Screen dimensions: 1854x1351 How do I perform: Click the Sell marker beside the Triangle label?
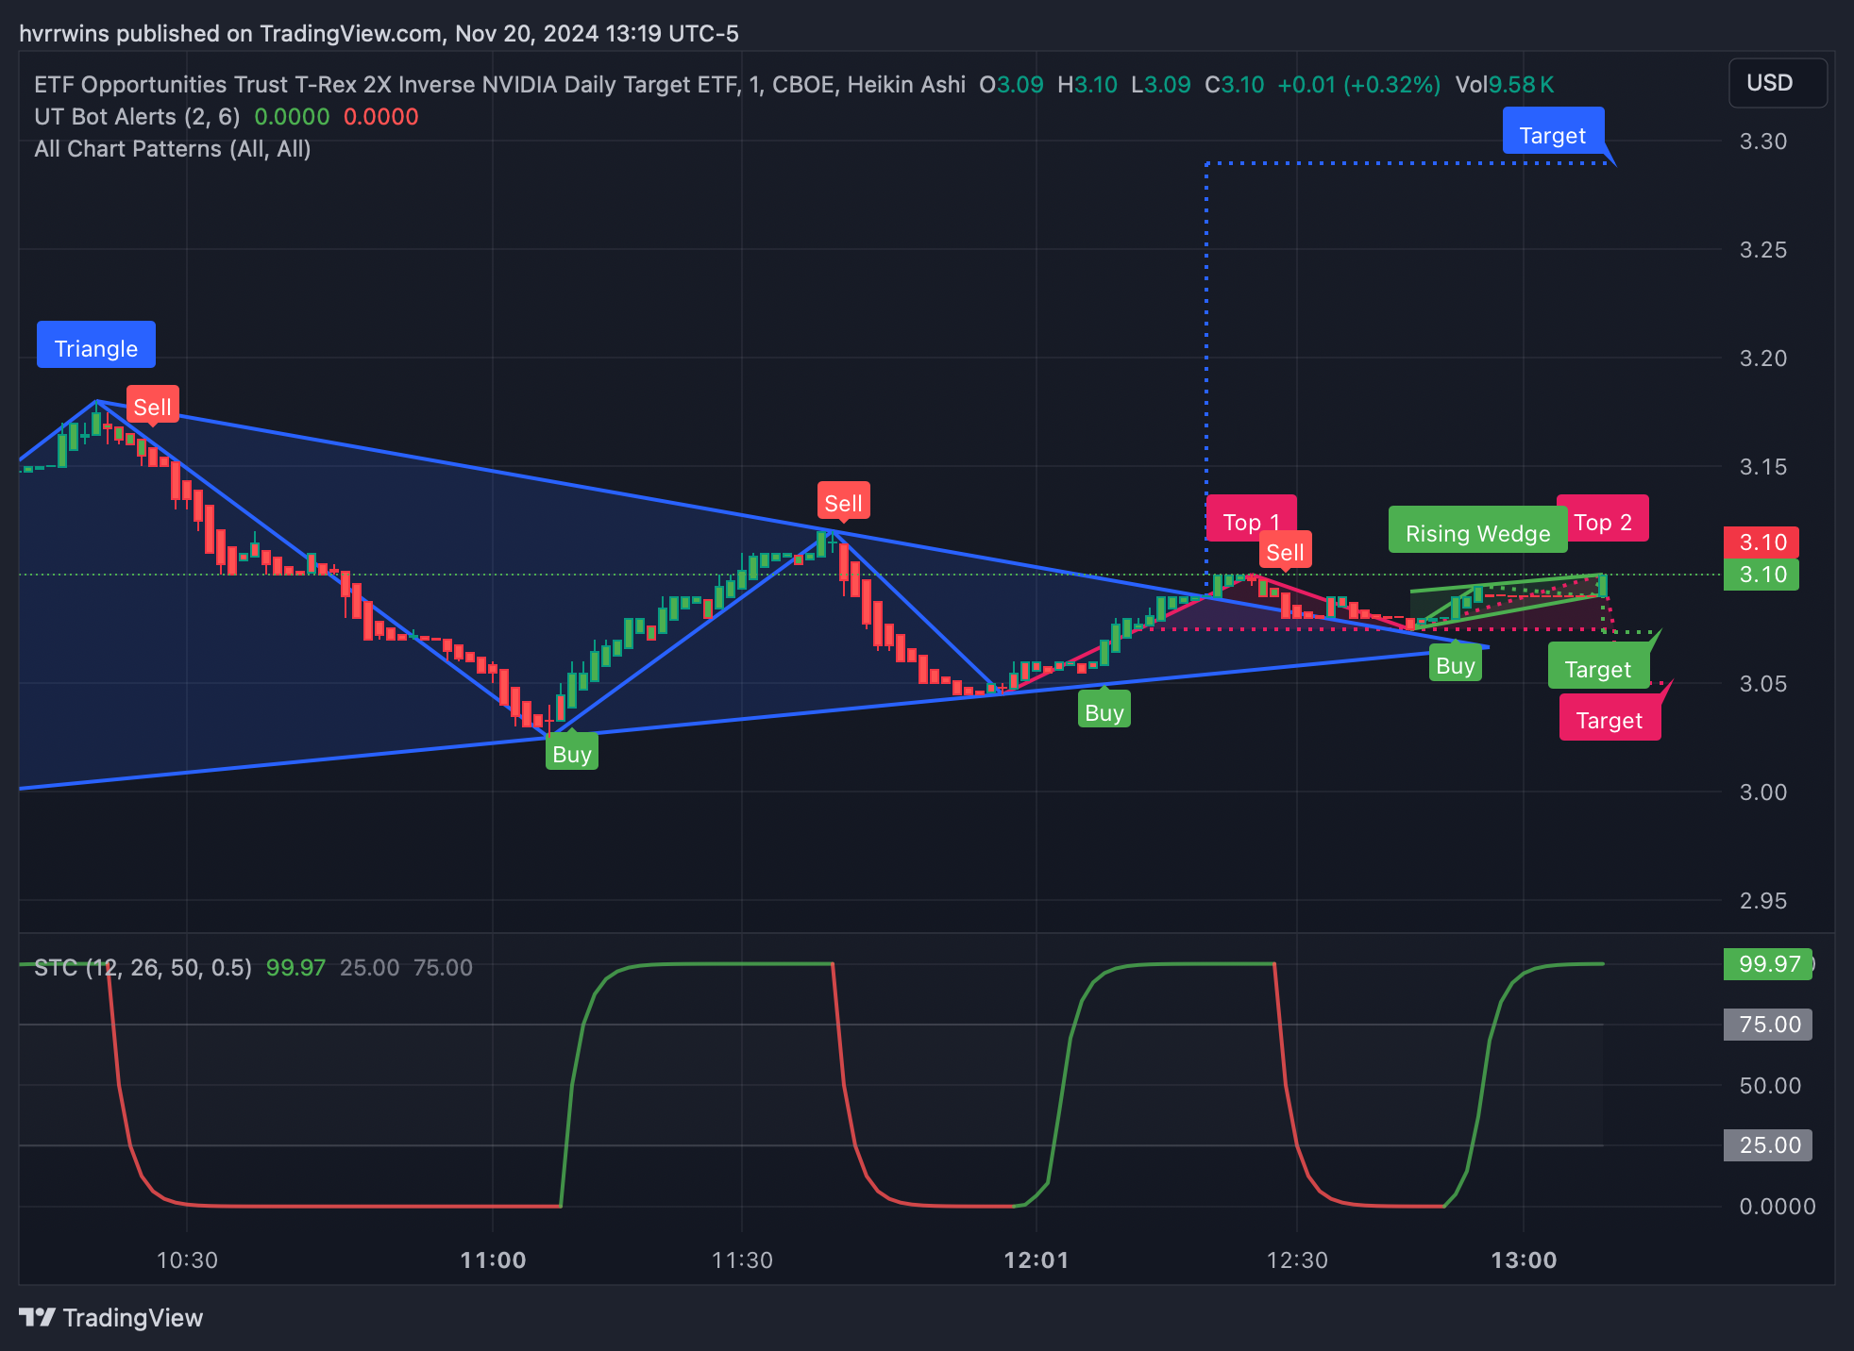152,405
